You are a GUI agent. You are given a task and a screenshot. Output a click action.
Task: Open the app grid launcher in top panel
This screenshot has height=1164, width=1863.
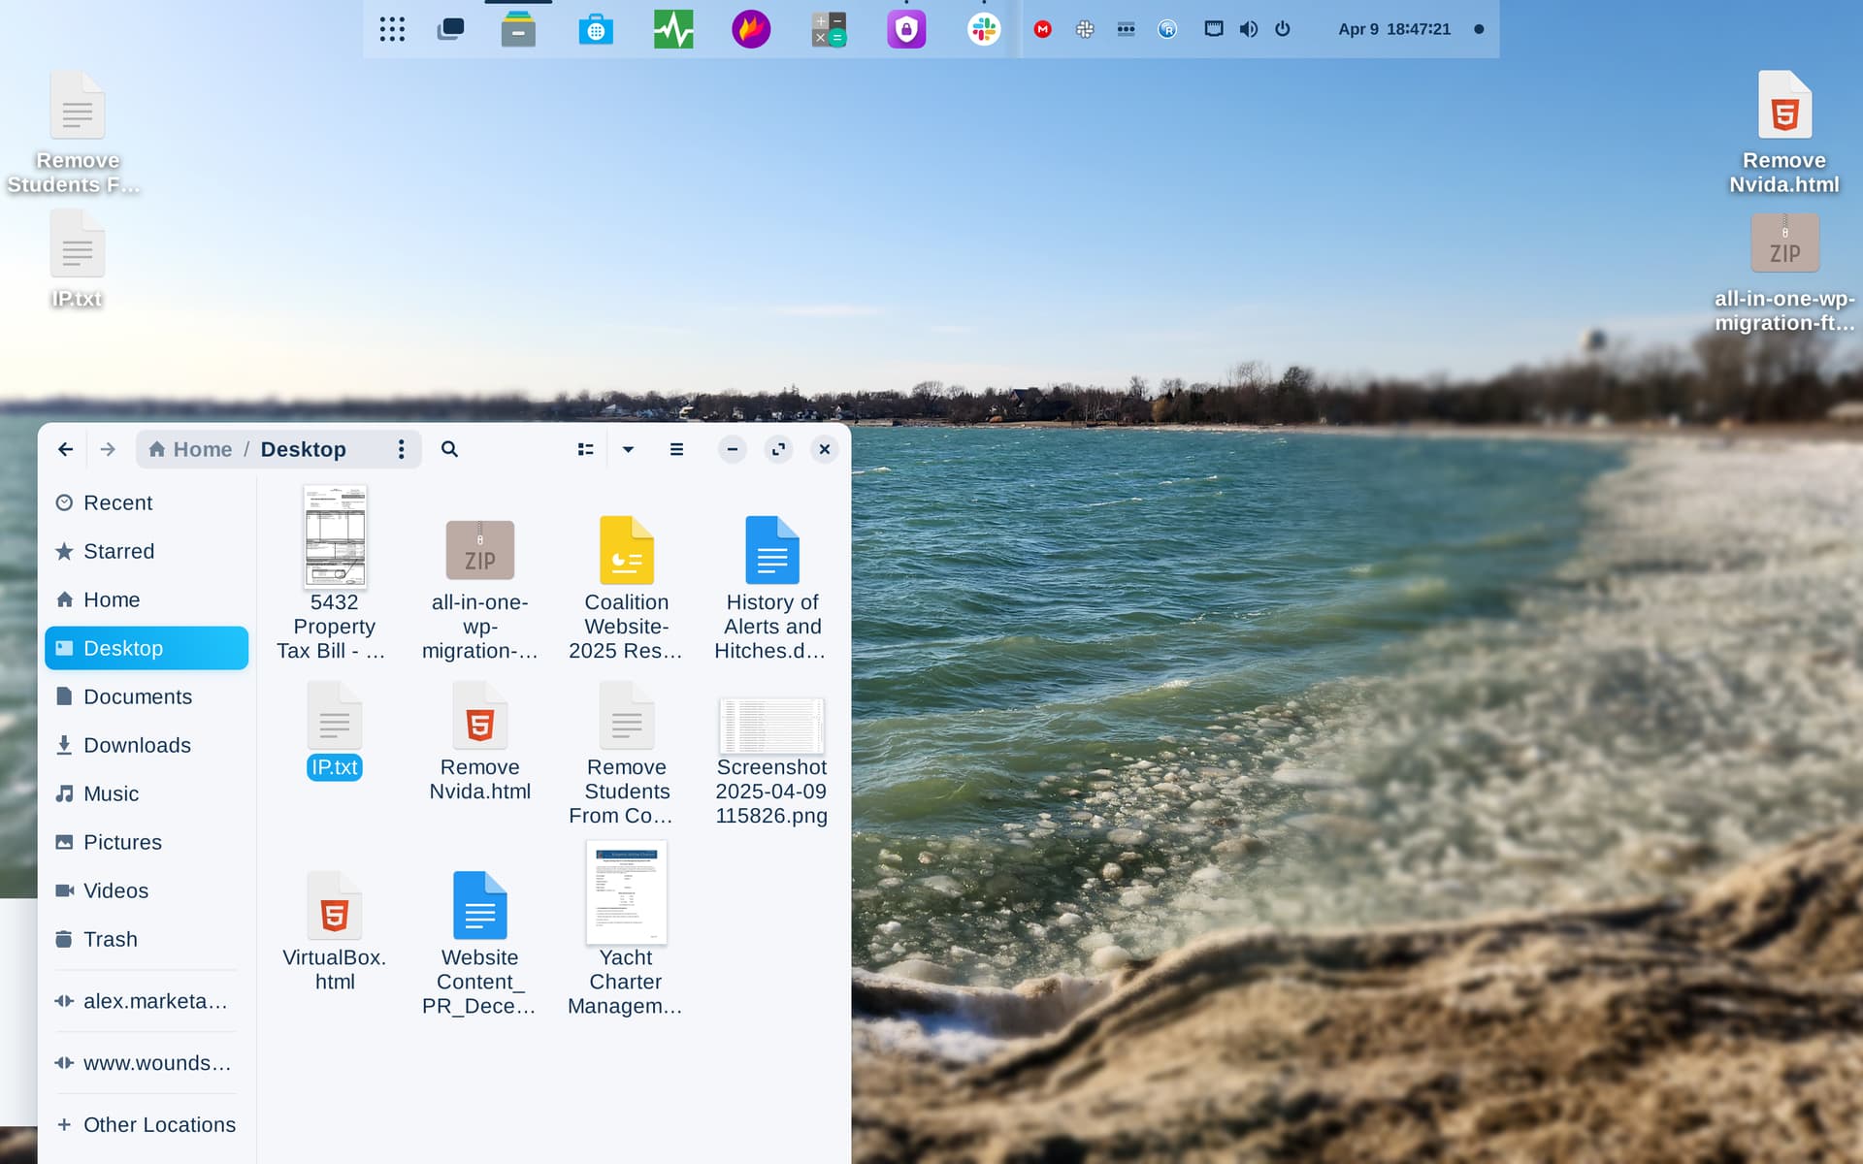[392, 29]
